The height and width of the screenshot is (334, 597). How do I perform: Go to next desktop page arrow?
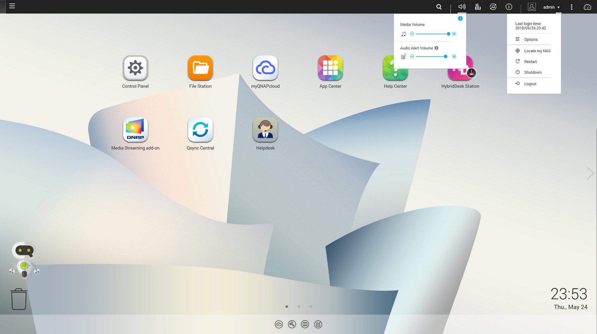590,173
